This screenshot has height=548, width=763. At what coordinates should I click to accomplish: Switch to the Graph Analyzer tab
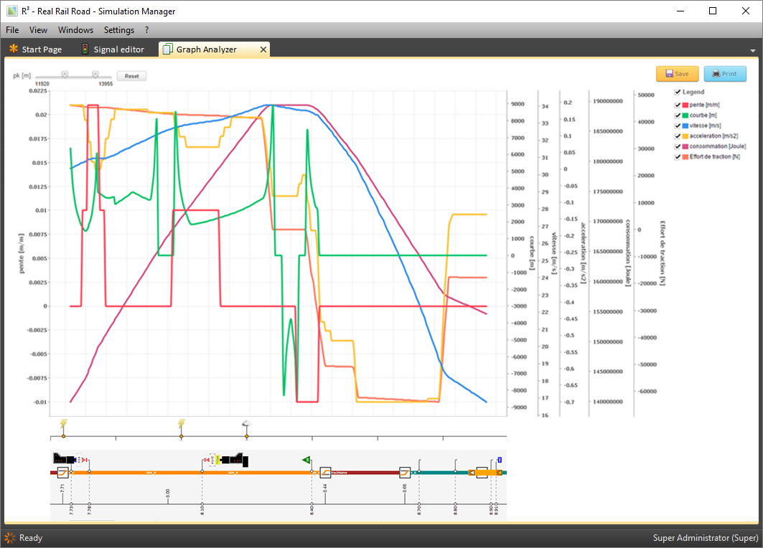pyautogui.click(x=207, y=49)
